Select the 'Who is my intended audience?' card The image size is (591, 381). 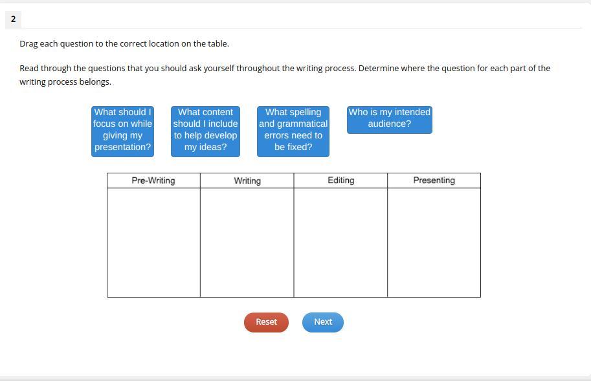(x=389, y=120)
